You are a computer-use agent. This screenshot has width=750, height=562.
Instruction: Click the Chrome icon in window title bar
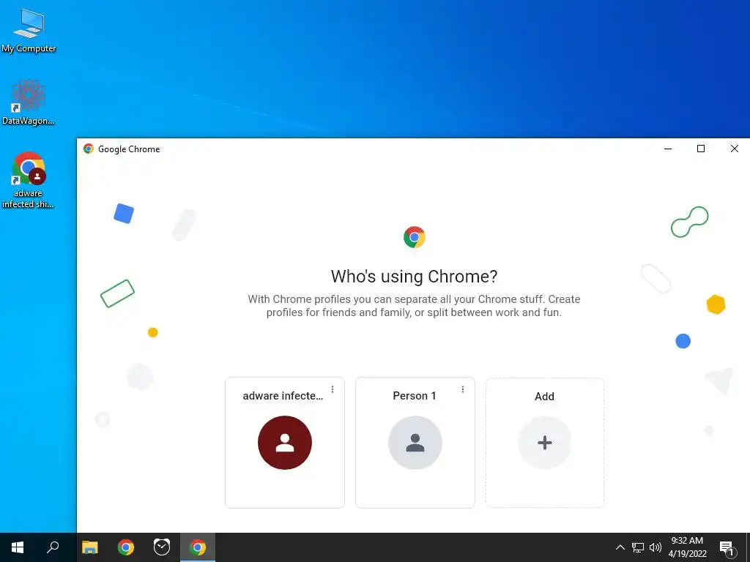(89, 149)
